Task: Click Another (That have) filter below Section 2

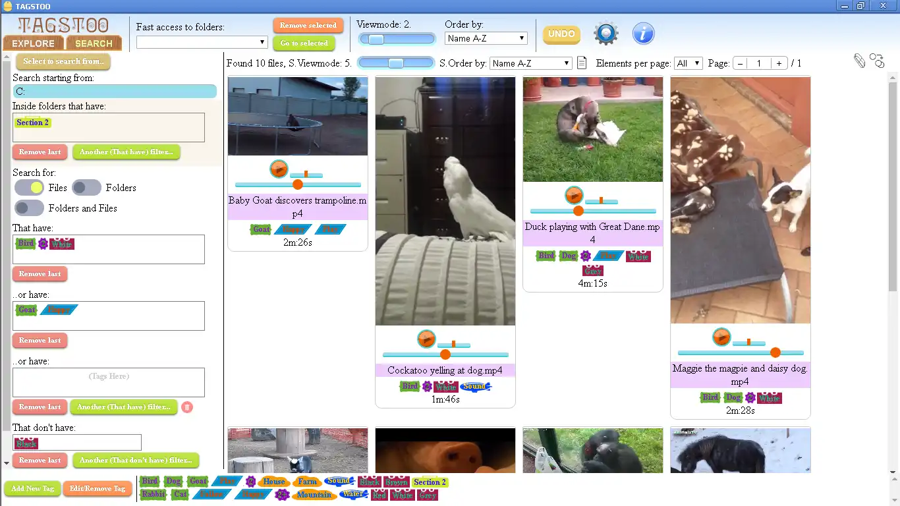Action: tap(127, 152)
